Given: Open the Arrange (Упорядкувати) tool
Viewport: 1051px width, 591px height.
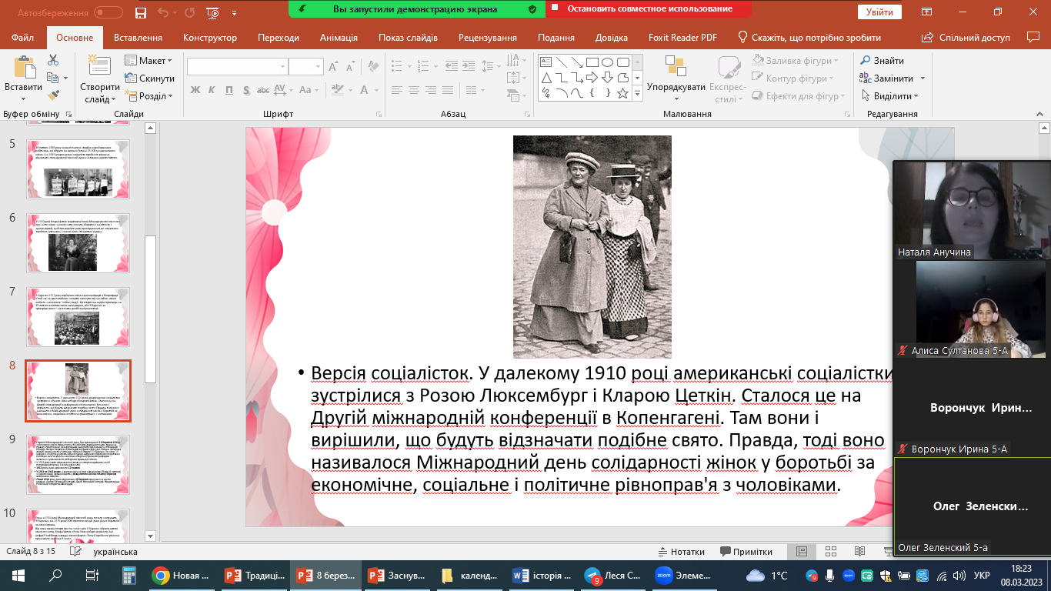Looking at the screenshot, I should (x=676, y=78).
